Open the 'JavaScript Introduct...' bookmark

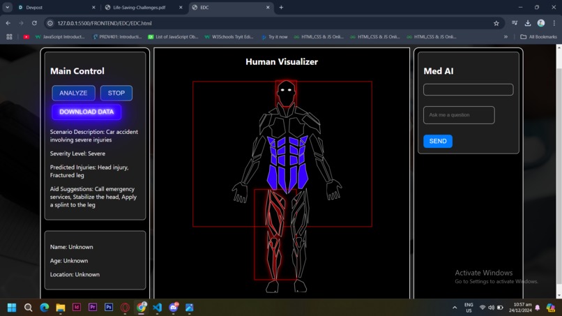coord(60,37)
